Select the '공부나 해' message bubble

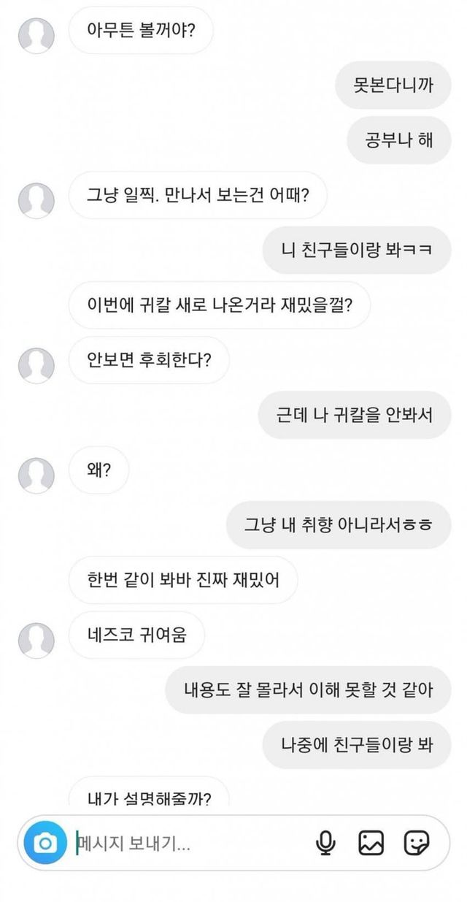[x=399, y=140]
